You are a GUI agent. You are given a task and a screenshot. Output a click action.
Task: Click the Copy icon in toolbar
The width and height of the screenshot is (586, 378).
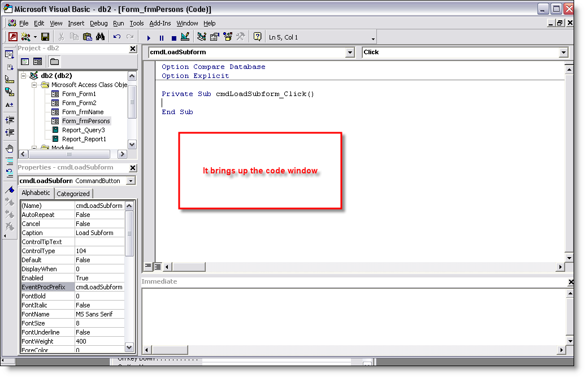75,37
